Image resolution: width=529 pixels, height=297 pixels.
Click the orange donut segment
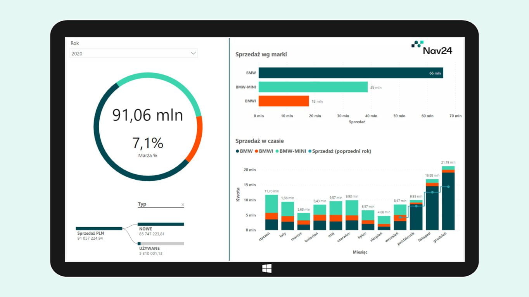[x=197, y=139]
